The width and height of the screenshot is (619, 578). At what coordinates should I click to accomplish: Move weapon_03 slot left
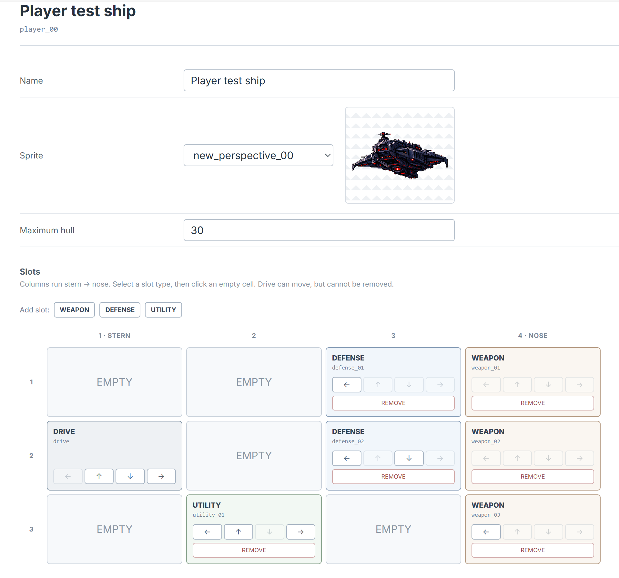pyautogui.click(x=486, y=532)
